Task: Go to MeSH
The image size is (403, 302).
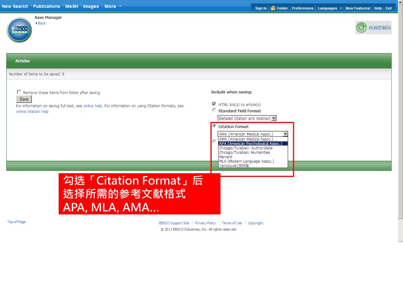Action: pyautogui.click(x=72, y=6)
